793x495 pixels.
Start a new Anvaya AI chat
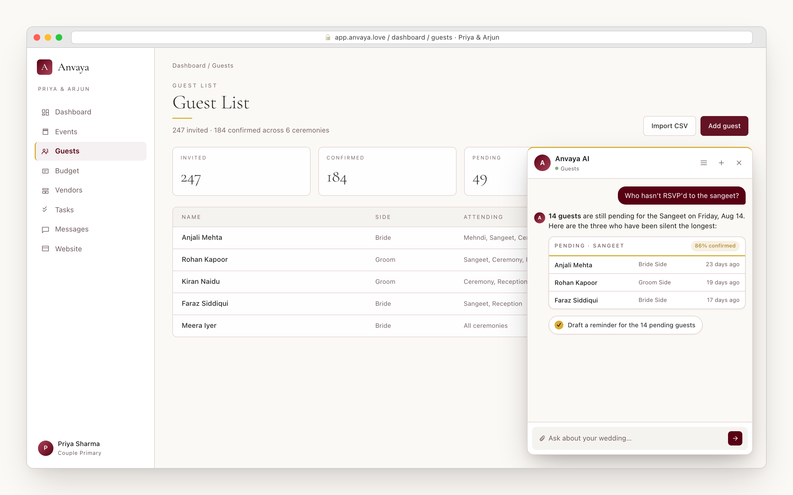click(x=721, y=163)
